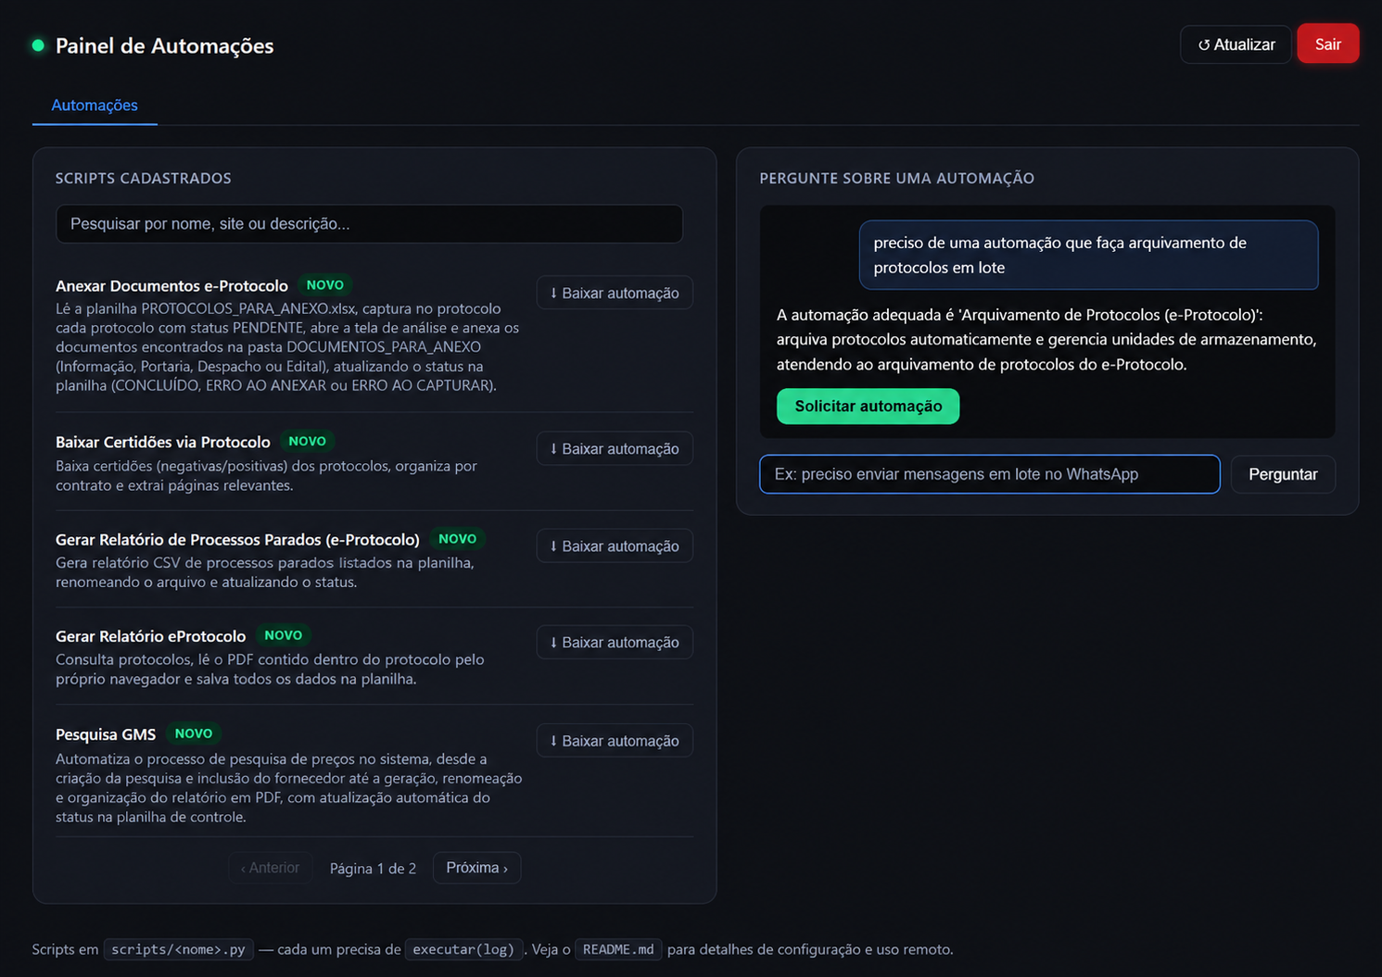Click the user message about arquivamento em lote
Image resolution: width=1382 pixels, height=977 pixels.
pos(1088,255)
